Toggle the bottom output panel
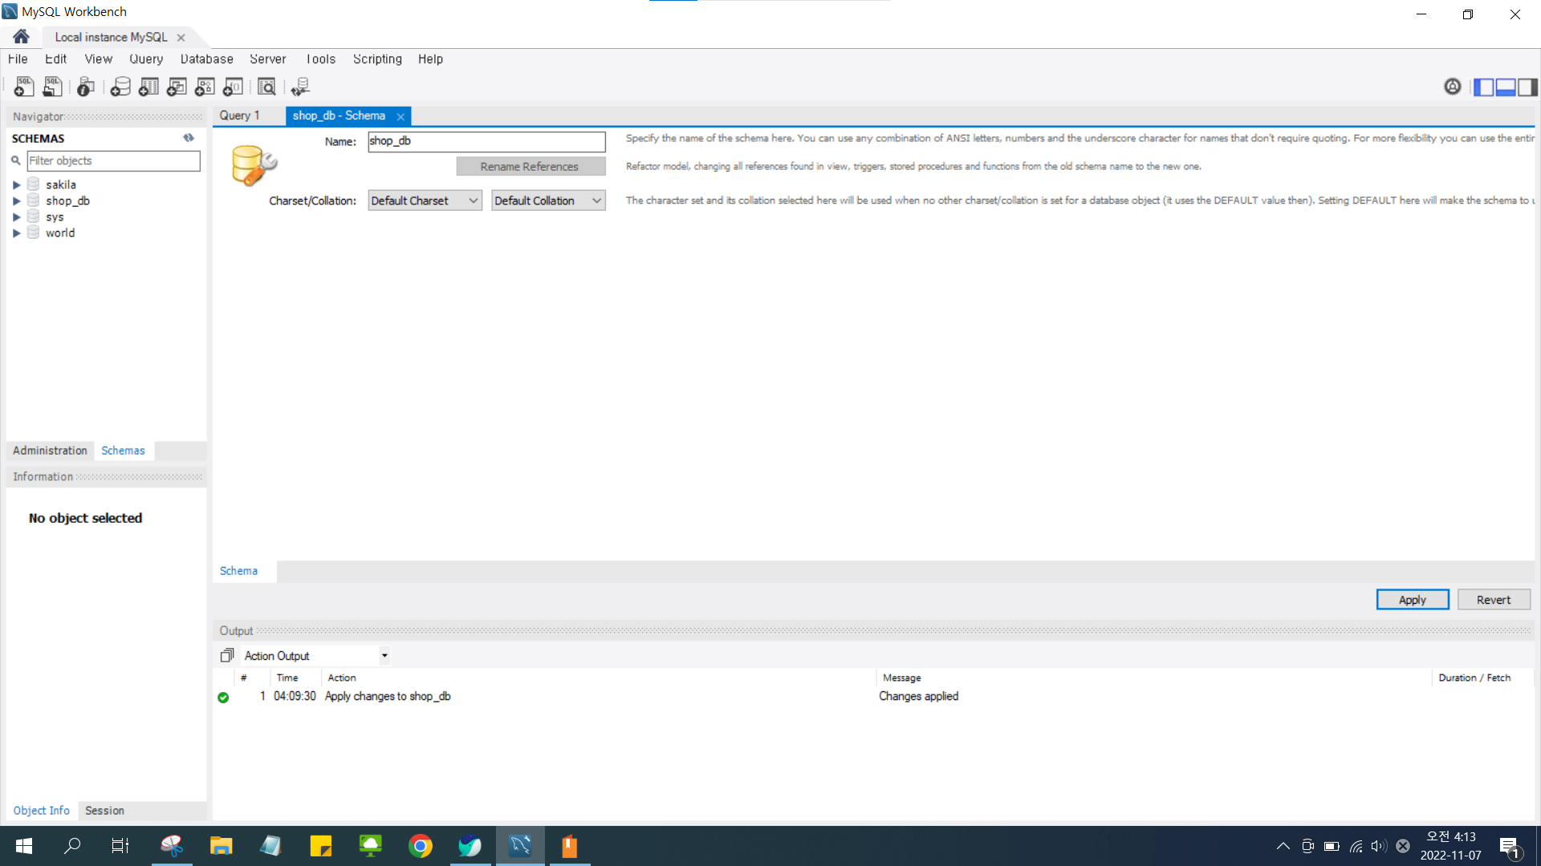Viewport: 1541px width, 866px height. (1506, 87)
